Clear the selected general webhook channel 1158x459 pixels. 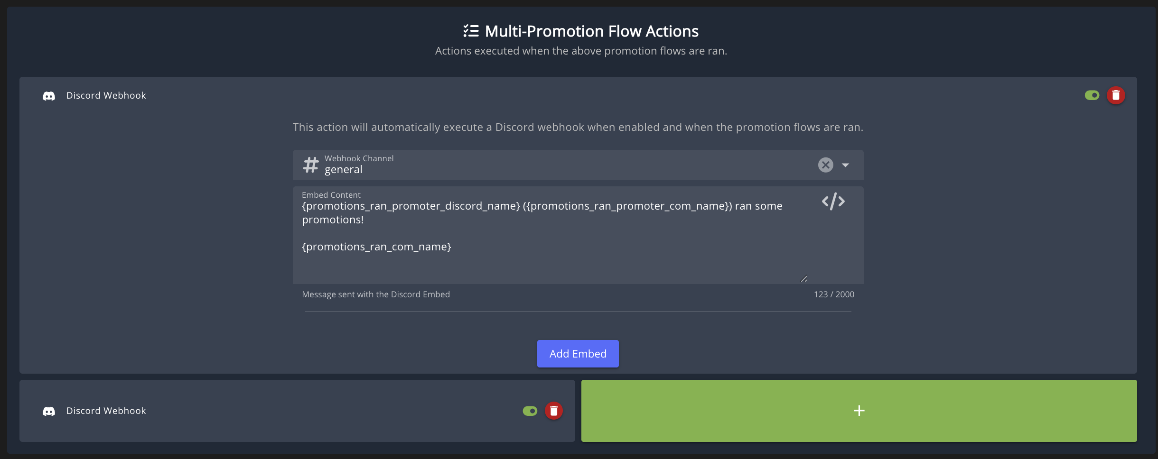(x=825, y=165)
